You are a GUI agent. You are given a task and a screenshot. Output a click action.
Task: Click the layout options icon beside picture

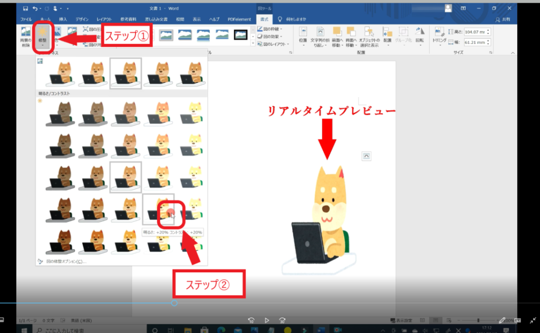coord(367,155)
